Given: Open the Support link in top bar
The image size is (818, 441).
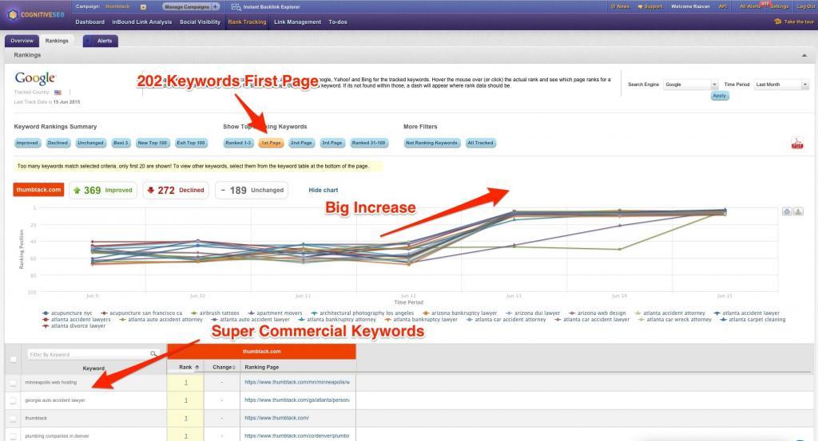Looking at the screenshot, I should 653,6.
